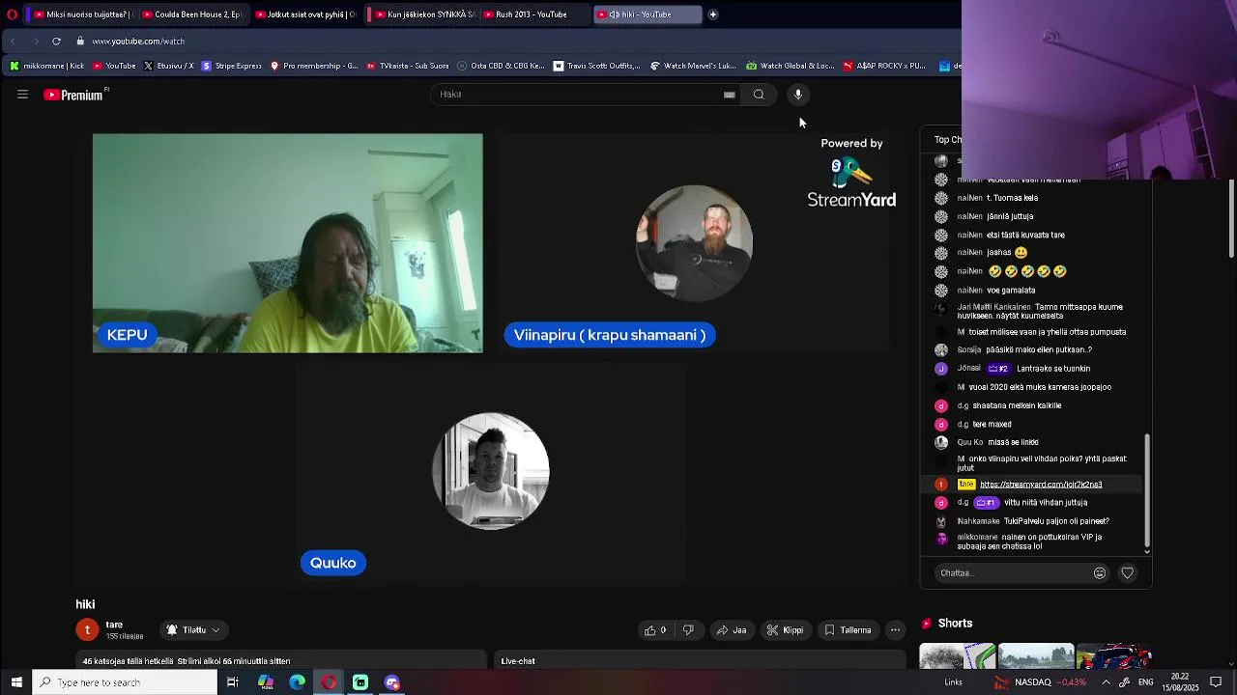Screen dimensions: 1237x695
Task: Click the KEPU video feed
Action: coord(288,243)
